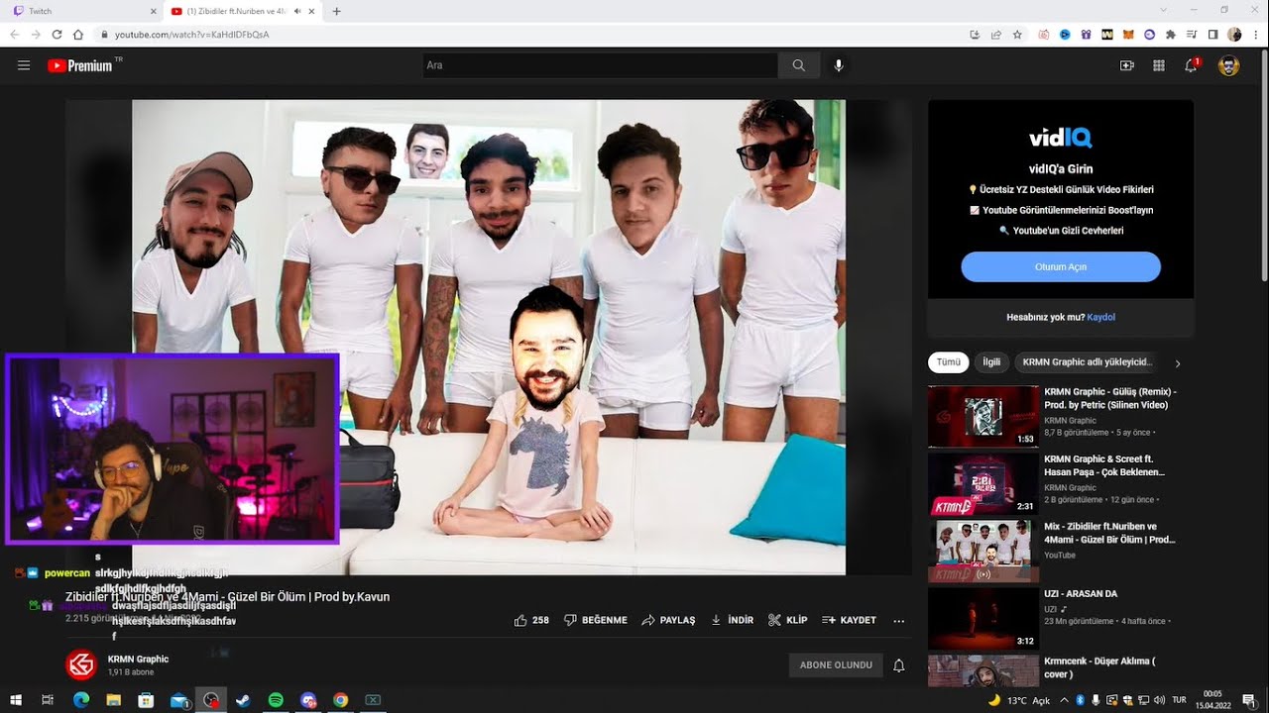Click the Windows Start button

tap(16, 700)
